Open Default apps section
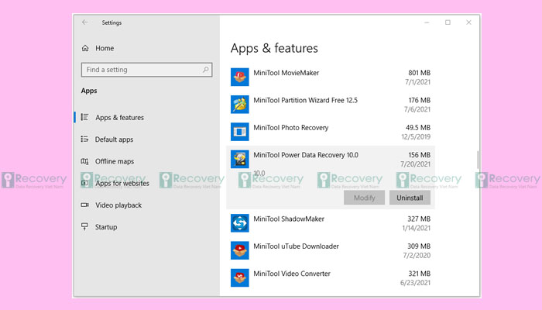542x310 pixels. click(x=114, y=139)
